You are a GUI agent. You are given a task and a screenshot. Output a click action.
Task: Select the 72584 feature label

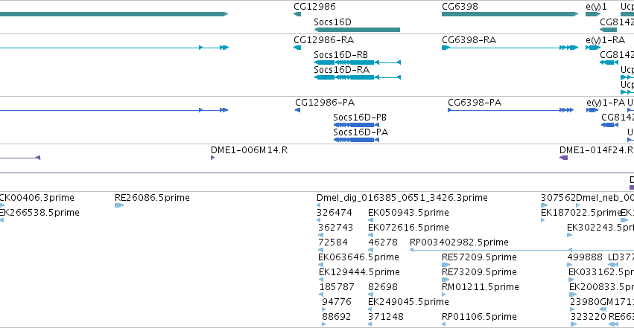click(333, 242)
